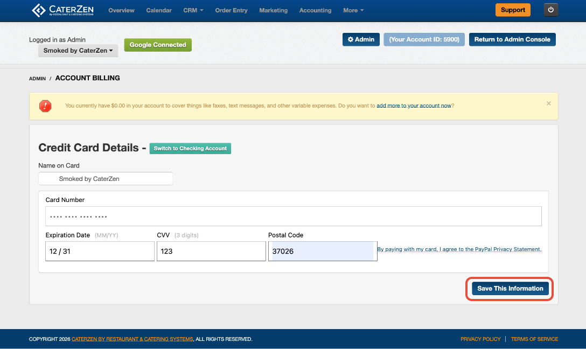
Task: Select the CVV field
Action: [211, 251]
